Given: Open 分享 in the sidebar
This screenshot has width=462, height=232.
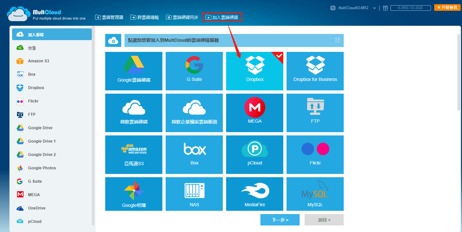Looking at the screenshot, I should tap(52, 48).
